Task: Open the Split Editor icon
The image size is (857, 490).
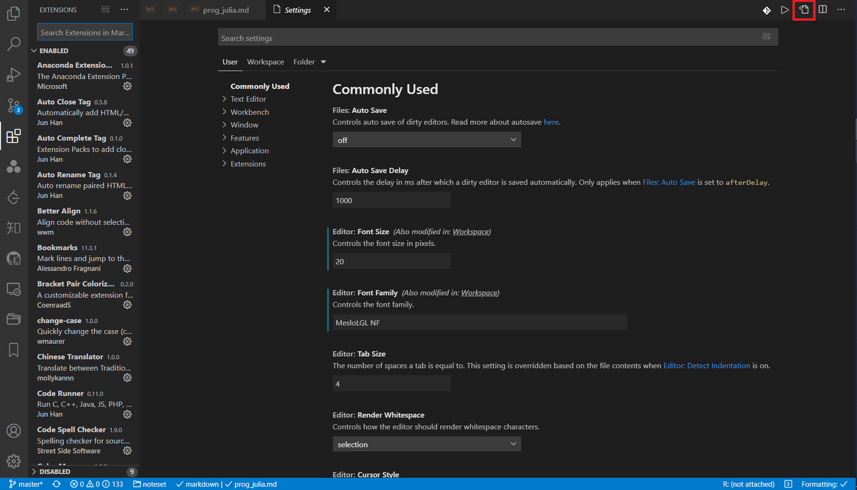Action: pos(822,10)
